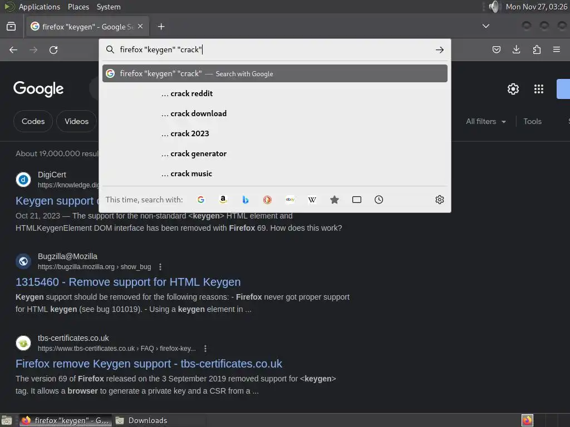This screenshot has height=427, width=570.
Task: Open the Google apps grid
Action: coord(538,89)
